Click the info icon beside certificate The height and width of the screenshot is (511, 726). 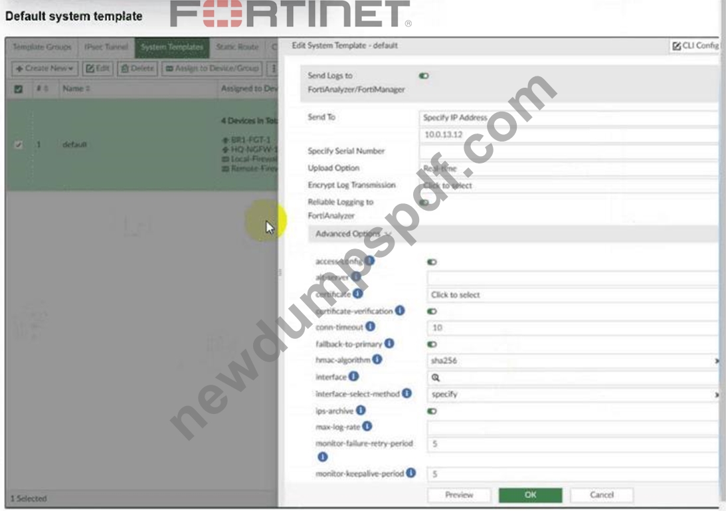point(358,294)
